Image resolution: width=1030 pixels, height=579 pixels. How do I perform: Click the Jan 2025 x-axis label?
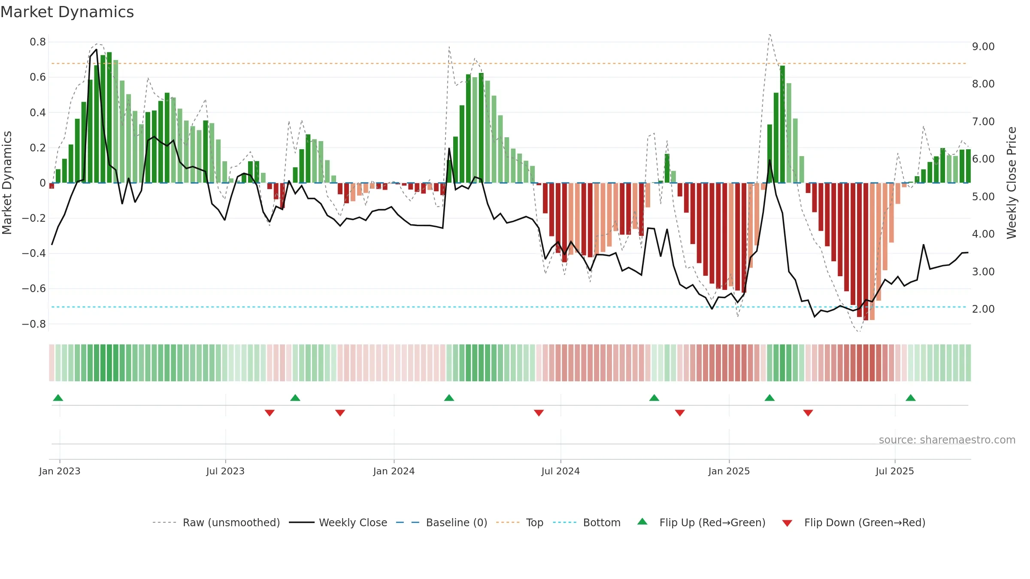(729, 471)
